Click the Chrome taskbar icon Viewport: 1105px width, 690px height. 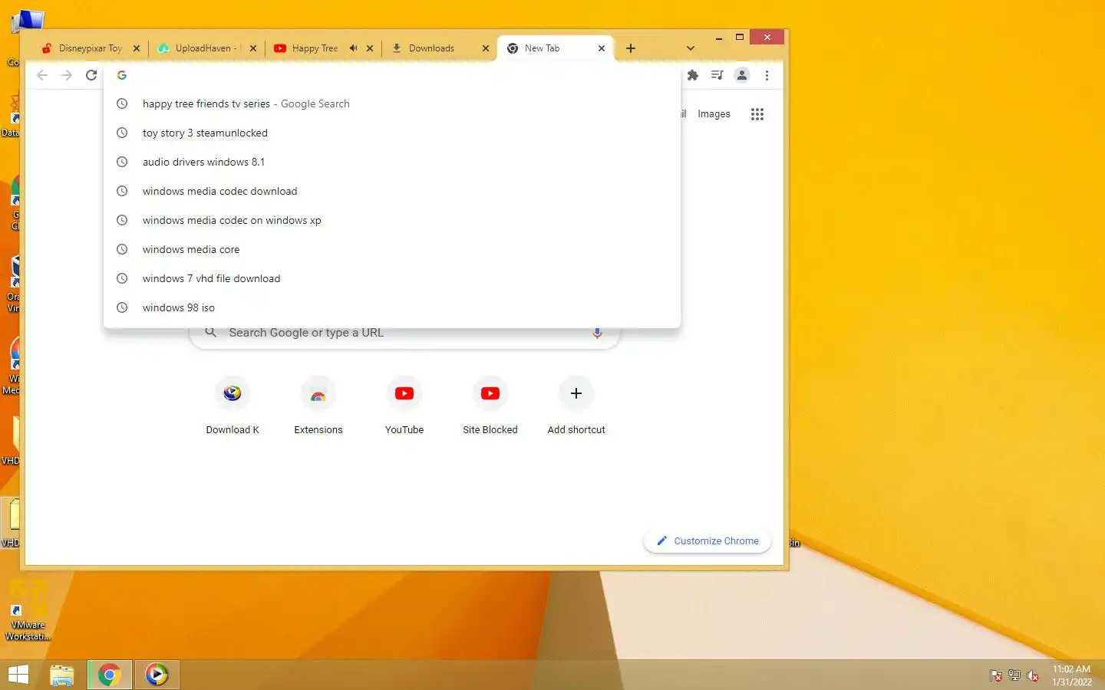[109, 675]
